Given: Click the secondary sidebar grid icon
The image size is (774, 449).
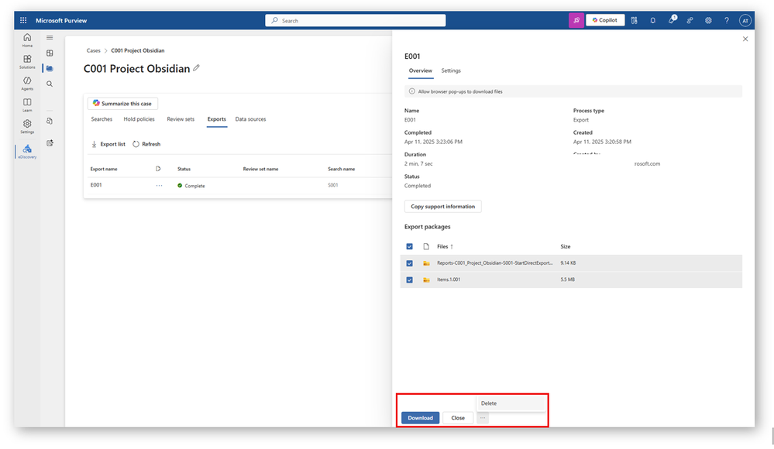Looking at the screenshot, I should click(x=50, y=53).
